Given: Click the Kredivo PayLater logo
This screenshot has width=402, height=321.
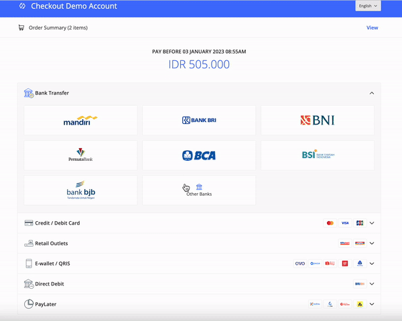Looking at the screenshot, I should 315,304.
